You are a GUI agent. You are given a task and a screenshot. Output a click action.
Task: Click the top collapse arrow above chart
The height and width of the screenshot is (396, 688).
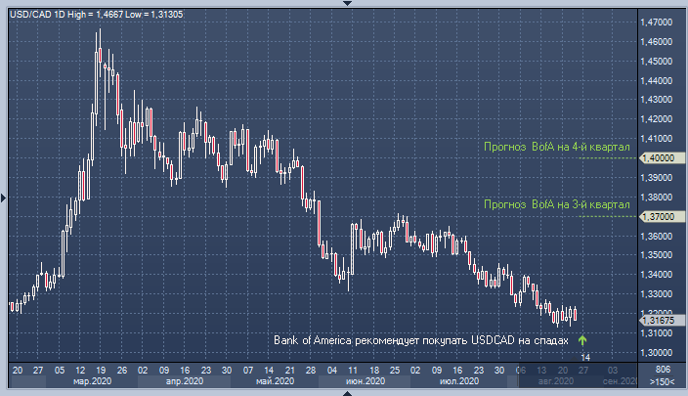pos(344,4)
